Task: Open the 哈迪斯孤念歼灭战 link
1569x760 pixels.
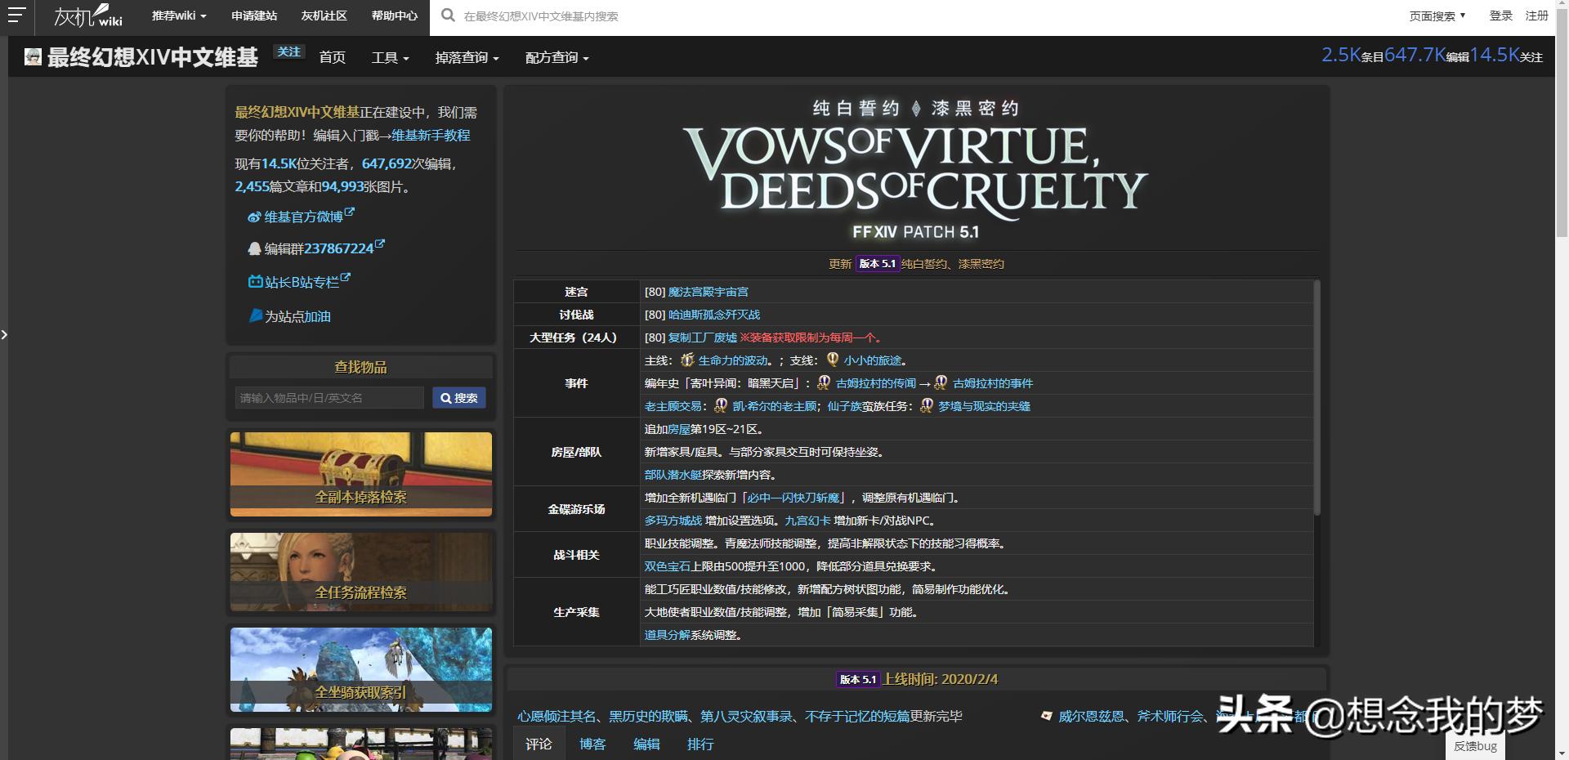Action: (713, 315)
